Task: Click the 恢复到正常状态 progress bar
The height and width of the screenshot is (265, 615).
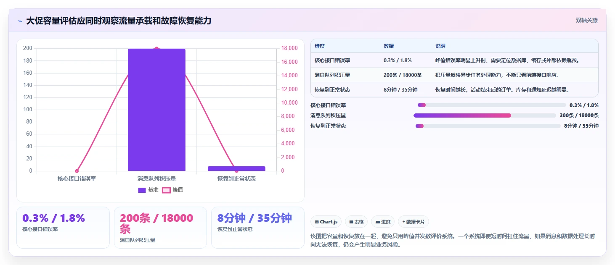Action: pyautogui.click(x=488, y=126)
